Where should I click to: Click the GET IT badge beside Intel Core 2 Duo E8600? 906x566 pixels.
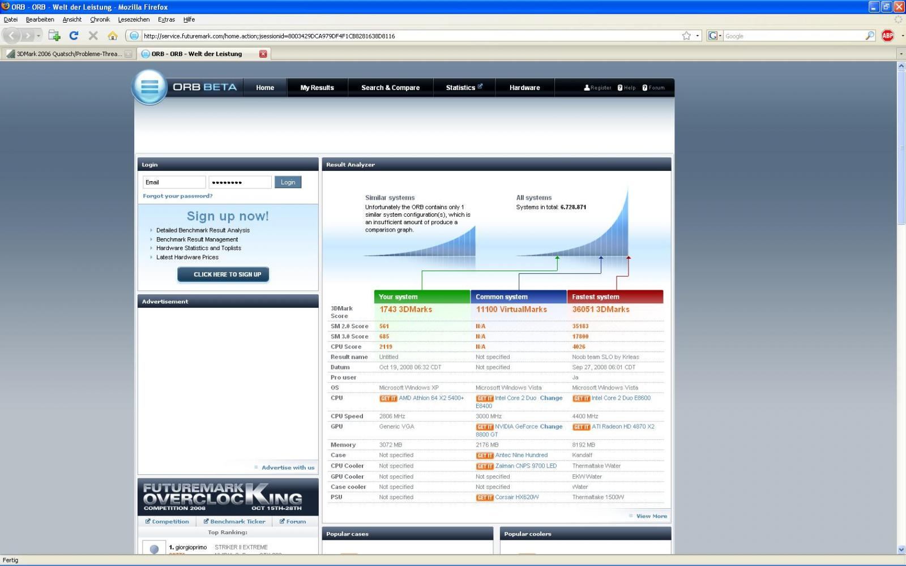[x=581, y=398]
